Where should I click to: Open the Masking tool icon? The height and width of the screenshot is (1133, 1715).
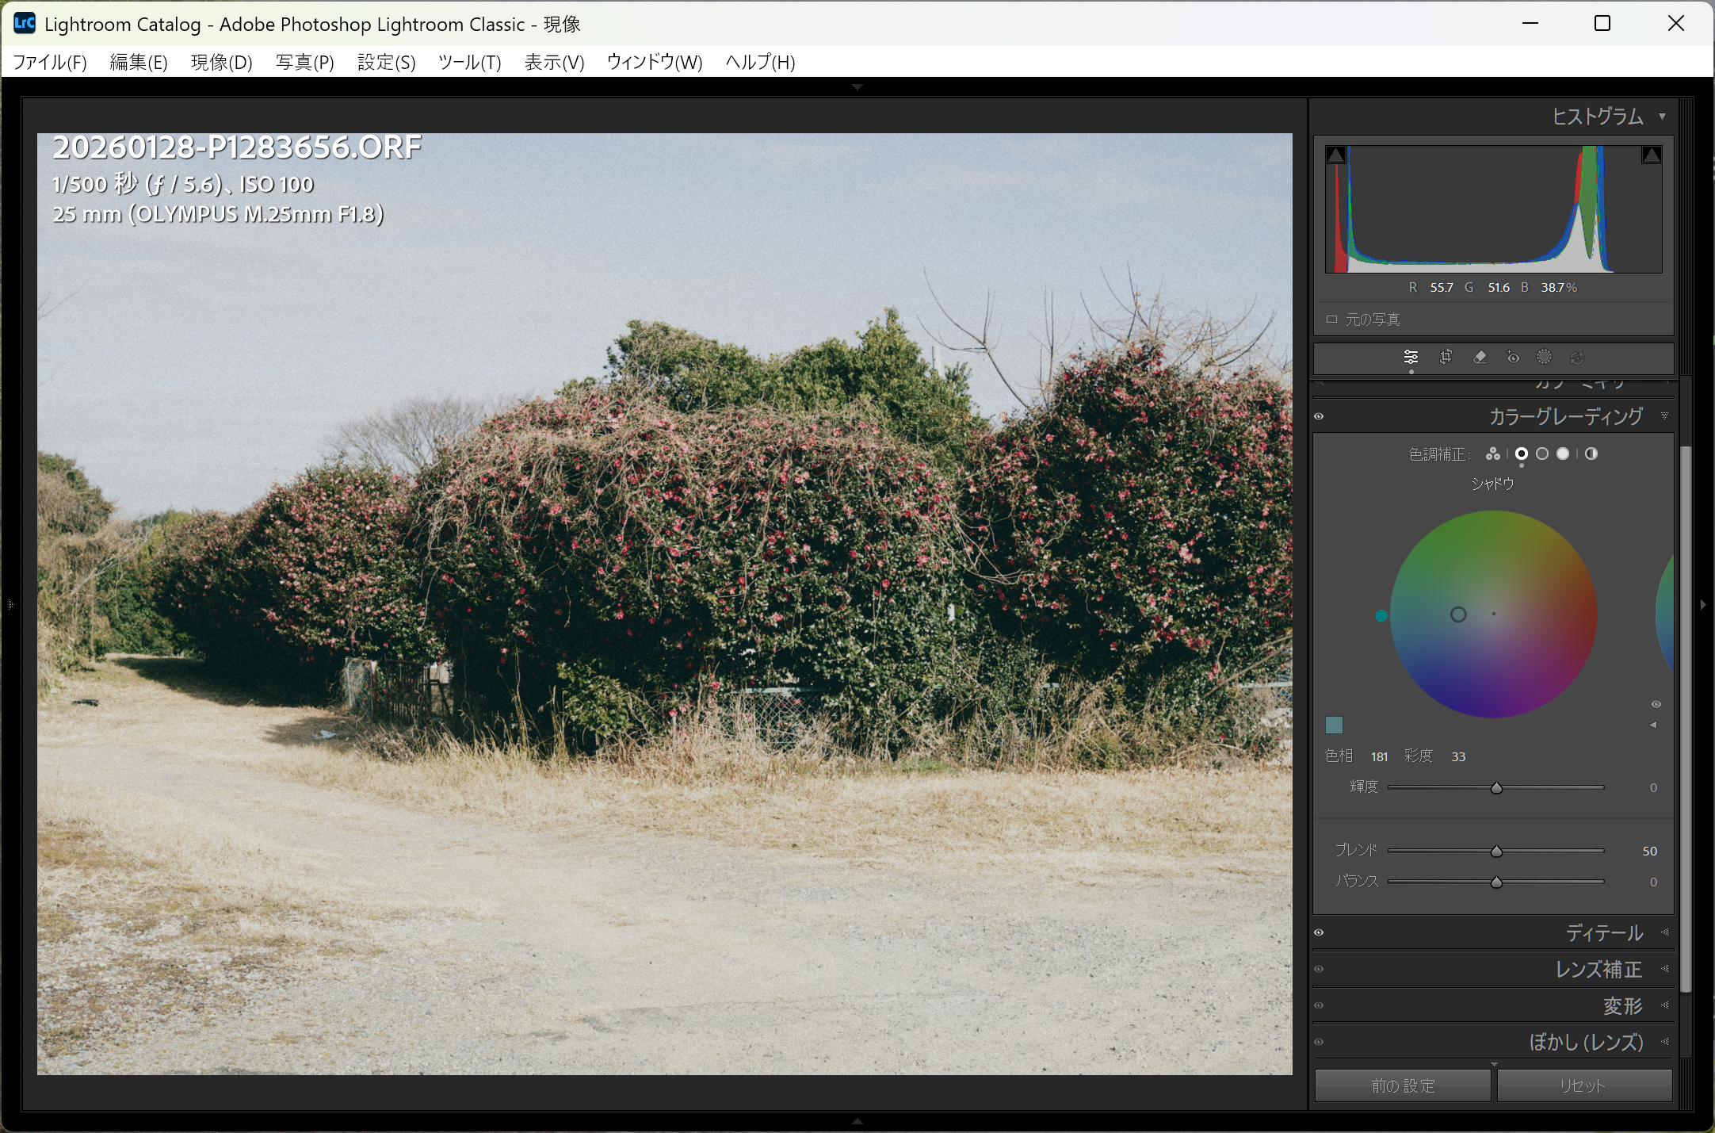(1544, 357)
